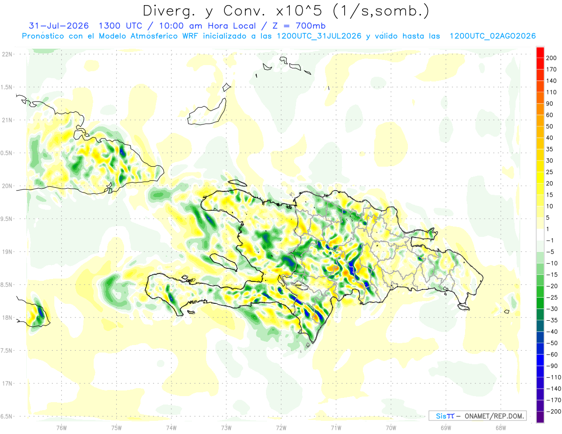Click the '17N' latitude label
562x434 pixels.
pyautogui.click(x=7, y=383)
